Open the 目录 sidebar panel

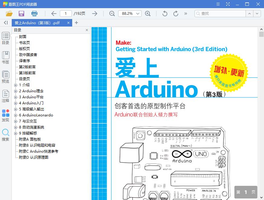[x=5, y=38]
